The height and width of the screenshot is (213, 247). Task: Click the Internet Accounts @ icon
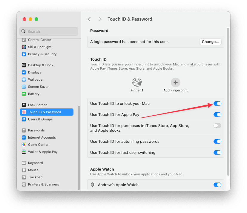pos(24,137)
